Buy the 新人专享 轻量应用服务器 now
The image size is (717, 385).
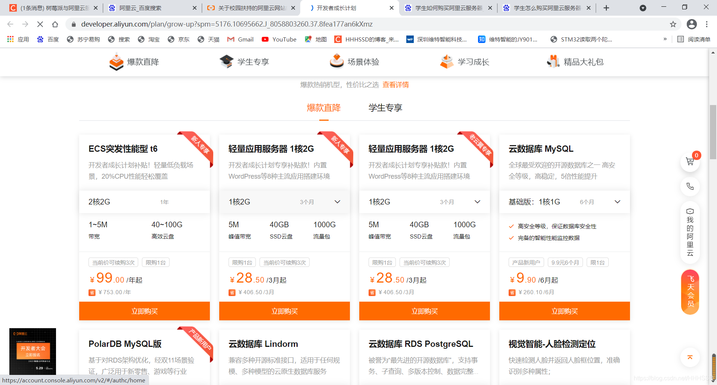(285, 311)
